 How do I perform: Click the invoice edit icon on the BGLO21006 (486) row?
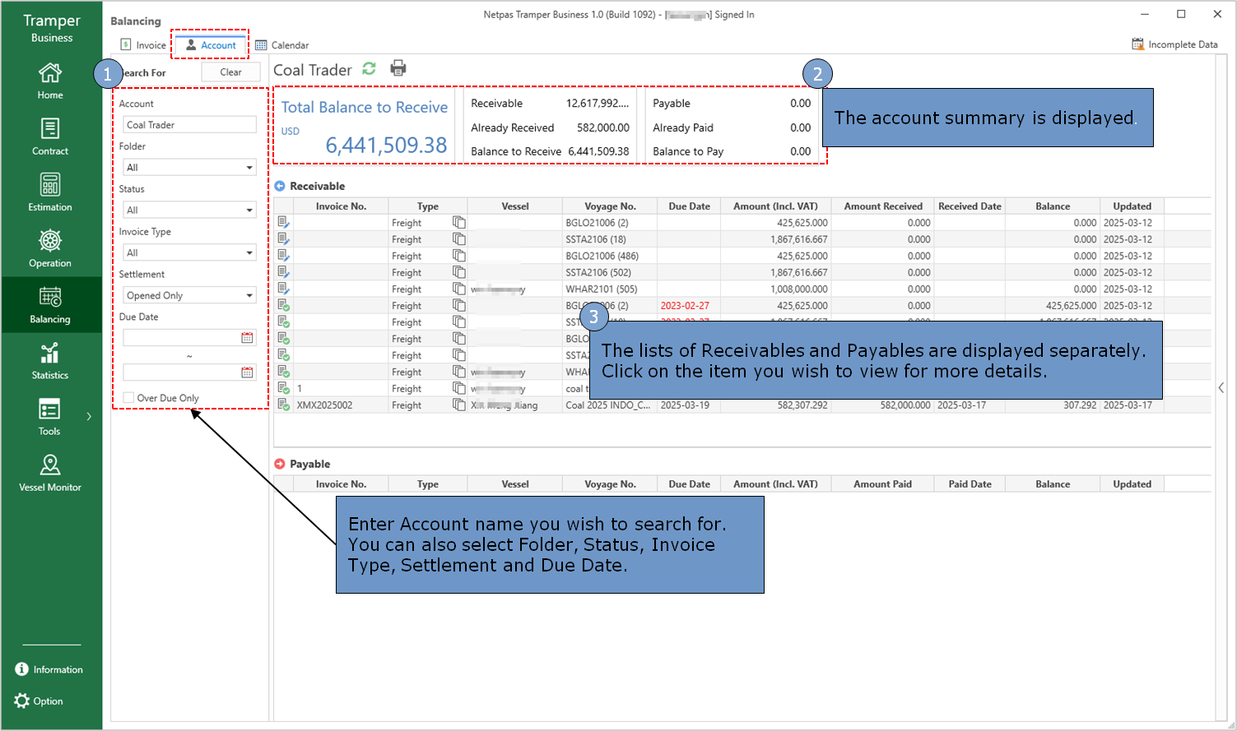tap(284, 256)
